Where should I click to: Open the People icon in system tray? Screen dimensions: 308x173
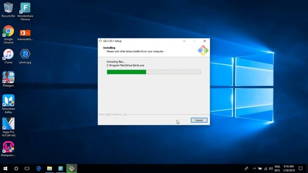pos(246,169)
